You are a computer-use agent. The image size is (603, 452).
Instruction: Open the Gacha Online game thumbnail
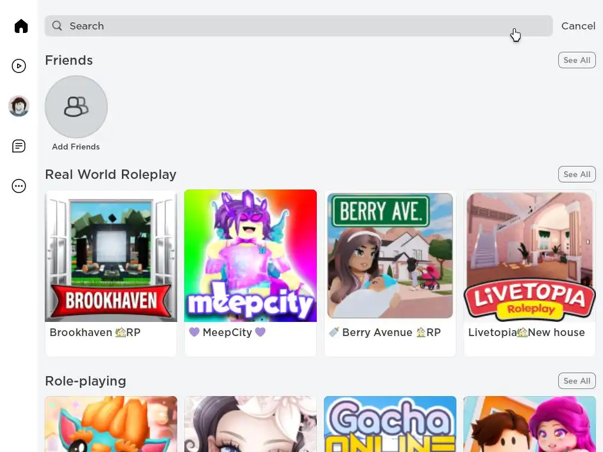(390, 424)
